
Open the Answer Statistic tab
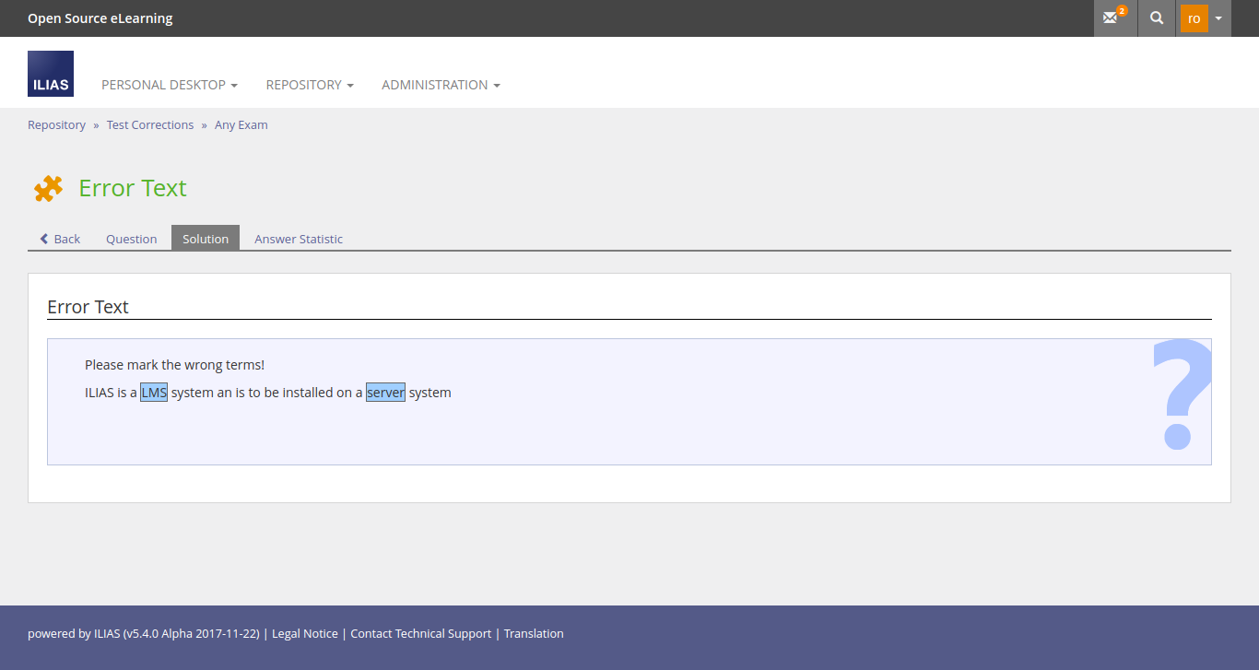pos(299,239)
